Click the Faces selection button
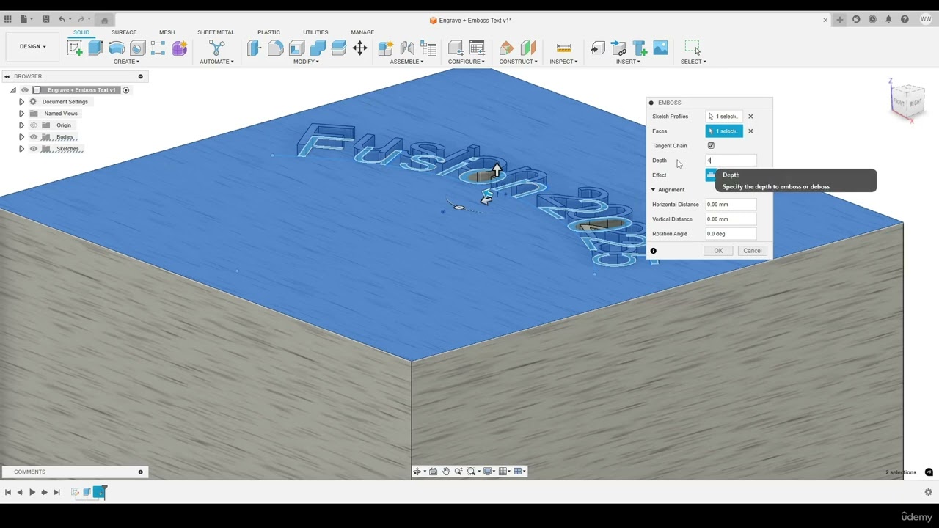Viewport: 939px width, 528px height. pyautogui.click(x=724, y=131)
